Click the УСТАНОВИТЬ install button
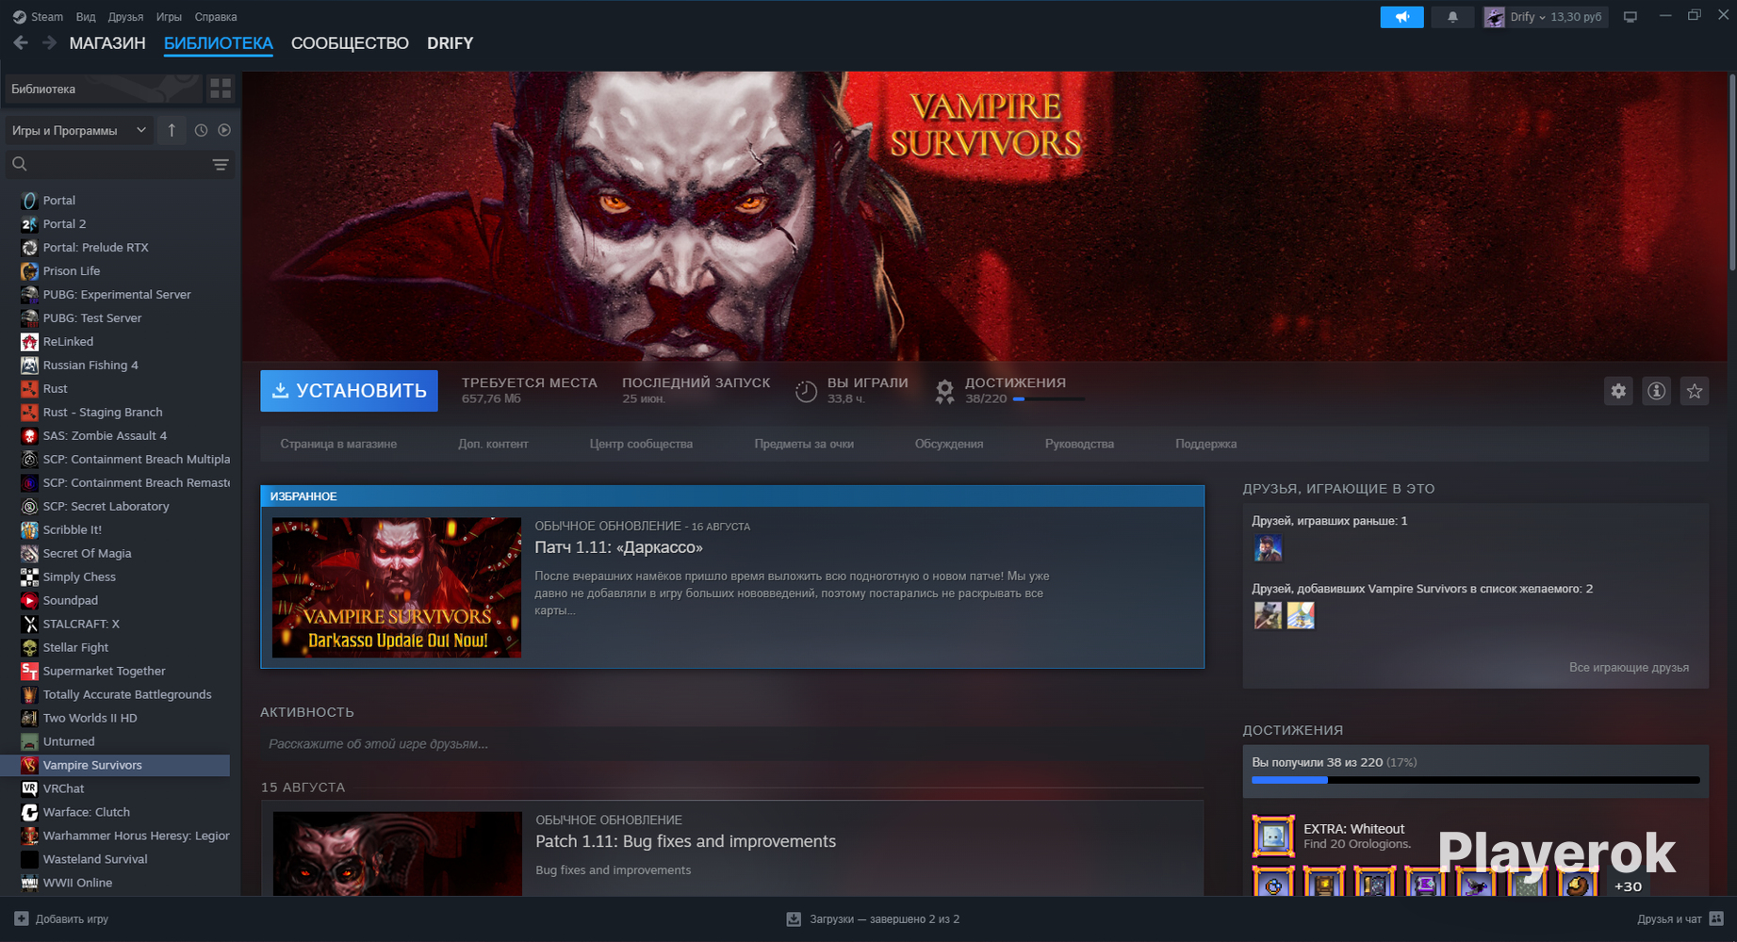The height and width of the screenshot is (942, 1737). [349, 391]
